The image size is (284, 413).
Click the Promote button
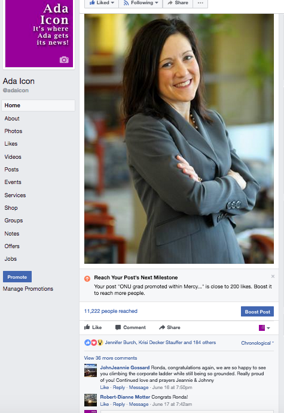(x=17, y=277)
